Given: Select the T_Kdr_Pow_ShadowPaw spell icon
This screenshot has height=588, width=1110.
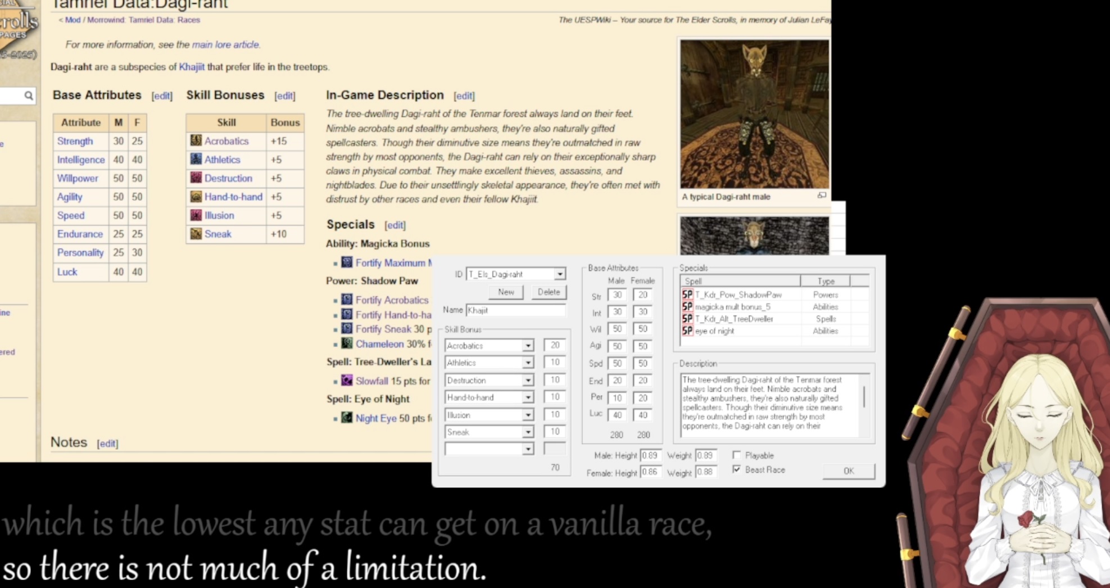Looking at the screenshot, I should 687,295.
